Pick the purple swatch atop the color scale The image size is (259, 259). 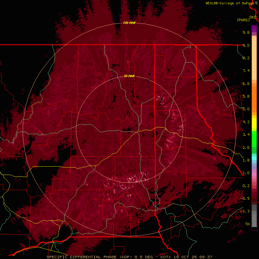point(254,29)
